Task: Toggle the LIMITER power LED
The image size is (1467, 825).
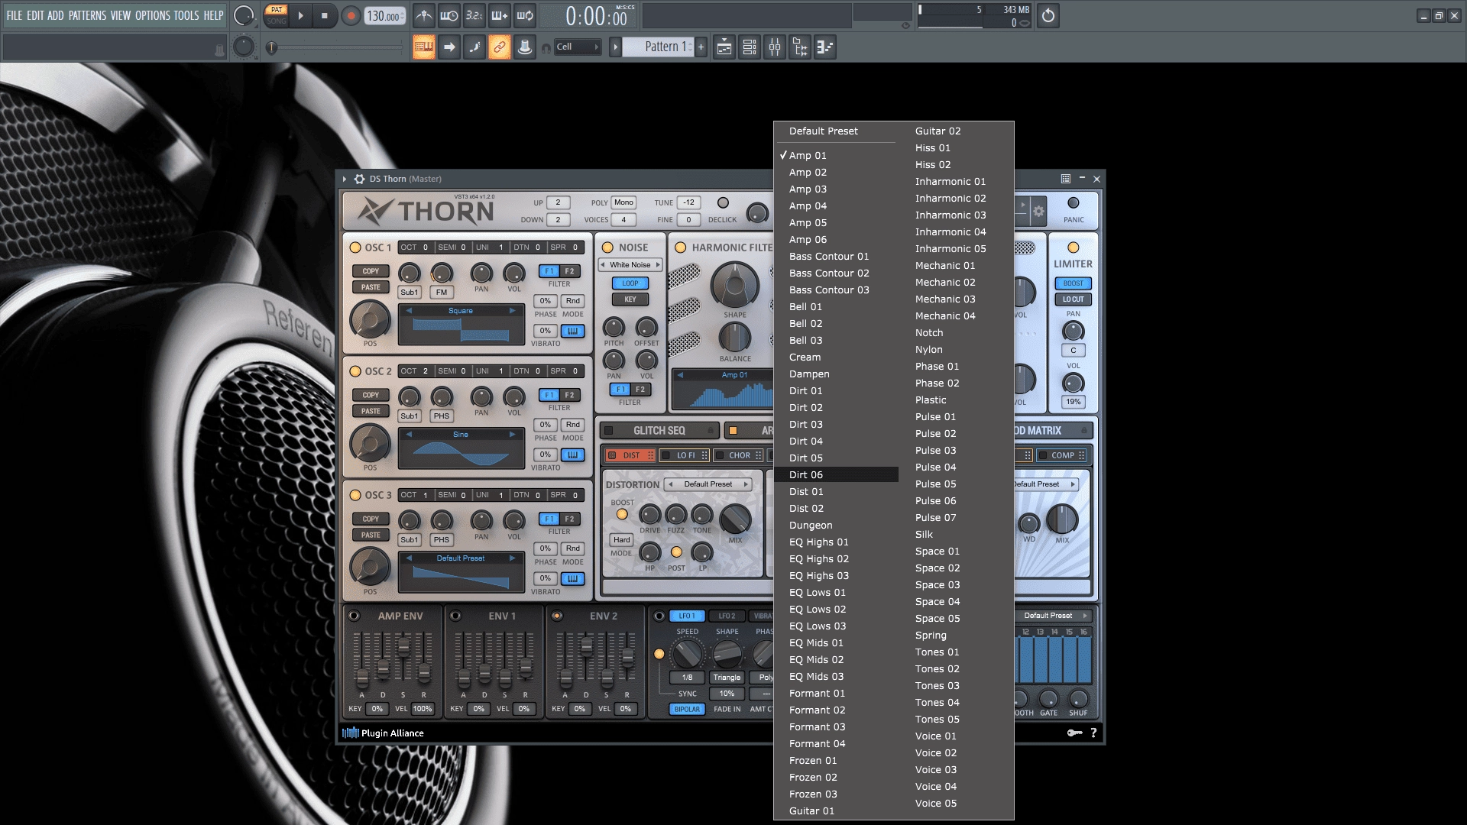Action: (1074, 247)
